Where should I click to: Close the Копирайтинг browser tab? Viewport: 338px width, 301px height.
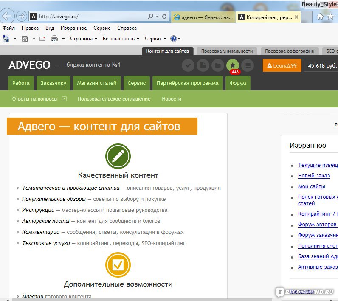[296, 17]
